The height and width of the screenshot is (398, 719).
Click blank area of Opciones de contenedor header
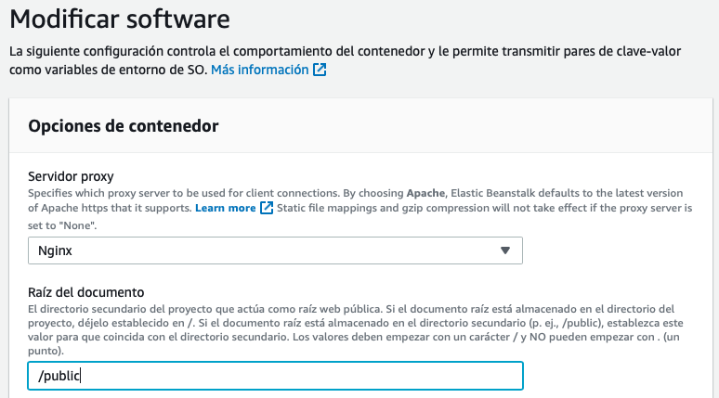click(459, 126)
